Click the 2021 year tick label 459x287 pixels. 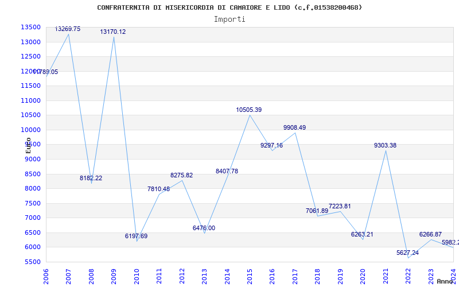(386, 277)
